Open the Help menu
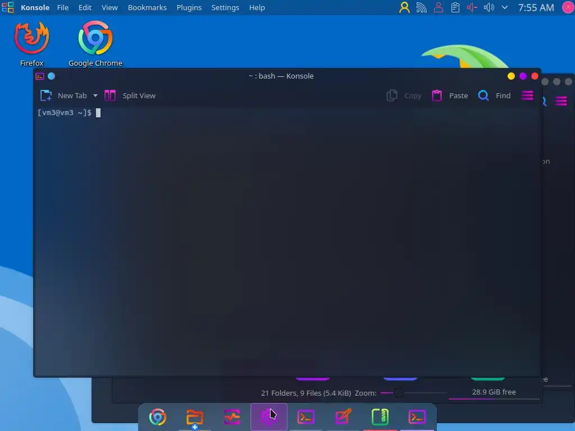 click(257, 7)
